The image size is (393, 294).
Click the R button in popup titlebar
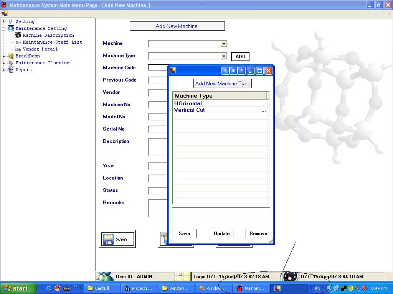click(x=241, y=71)
